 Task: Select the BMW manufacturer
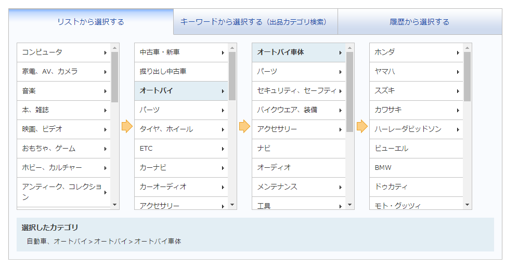coord(417,168)
